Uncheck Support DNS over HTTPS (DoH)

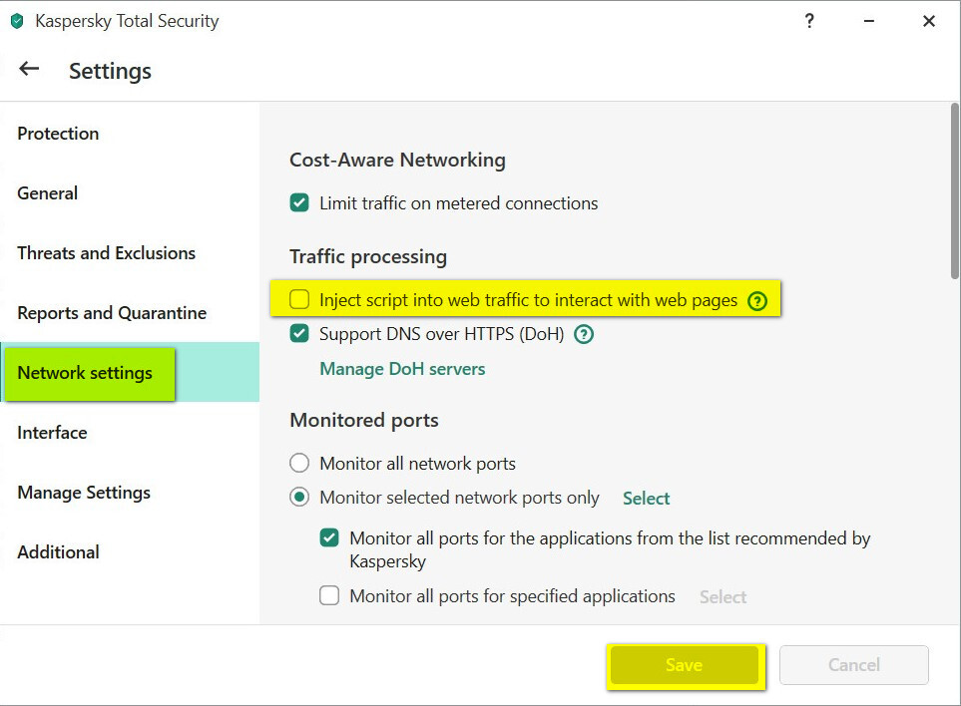pyautogui.click(x=299, y=334)
